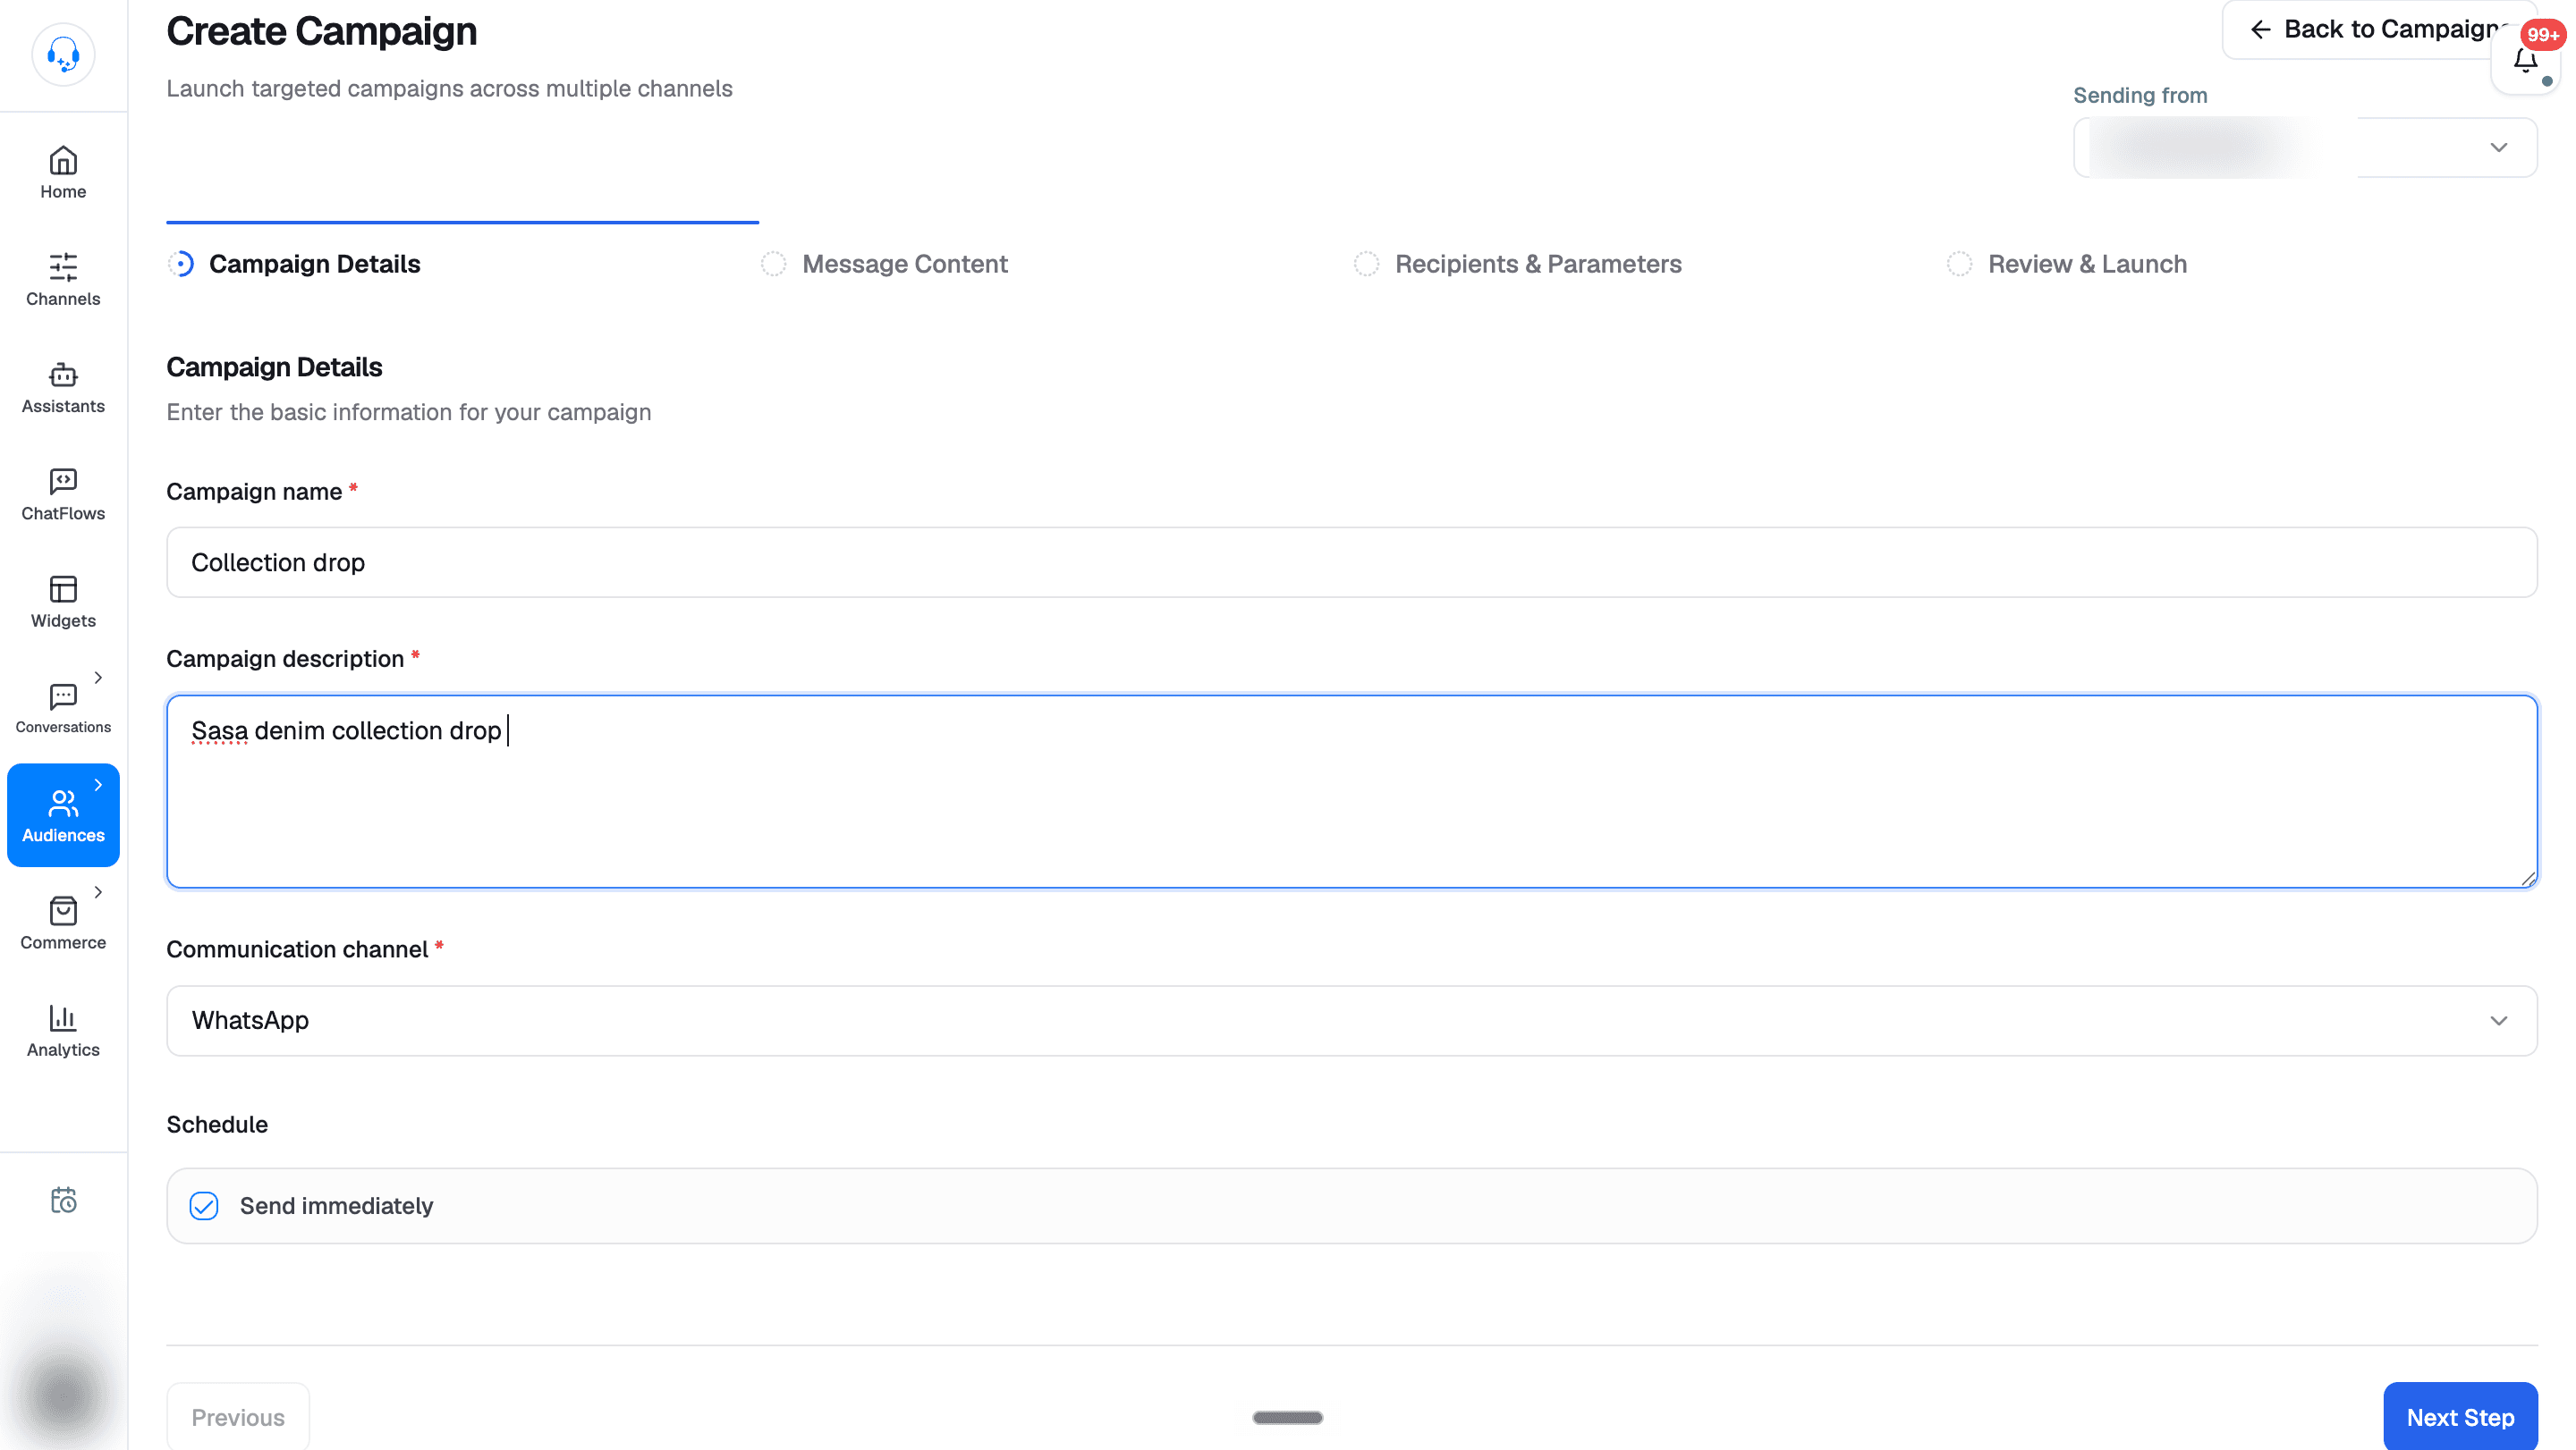Click the Campaign description text area
This screenshot has width=2576, height=1450.
coord(1351,791)
